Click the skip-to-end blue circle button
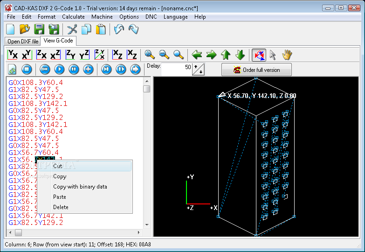The image size is (365, 252). [106, 69]
